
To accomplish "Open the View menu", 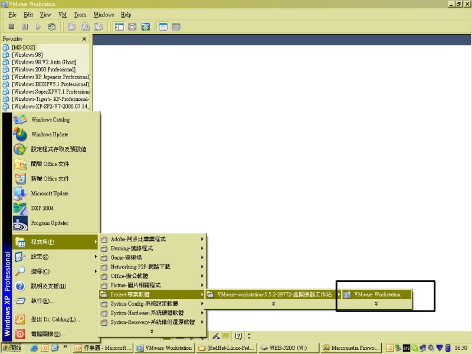I will coord(45,14).
